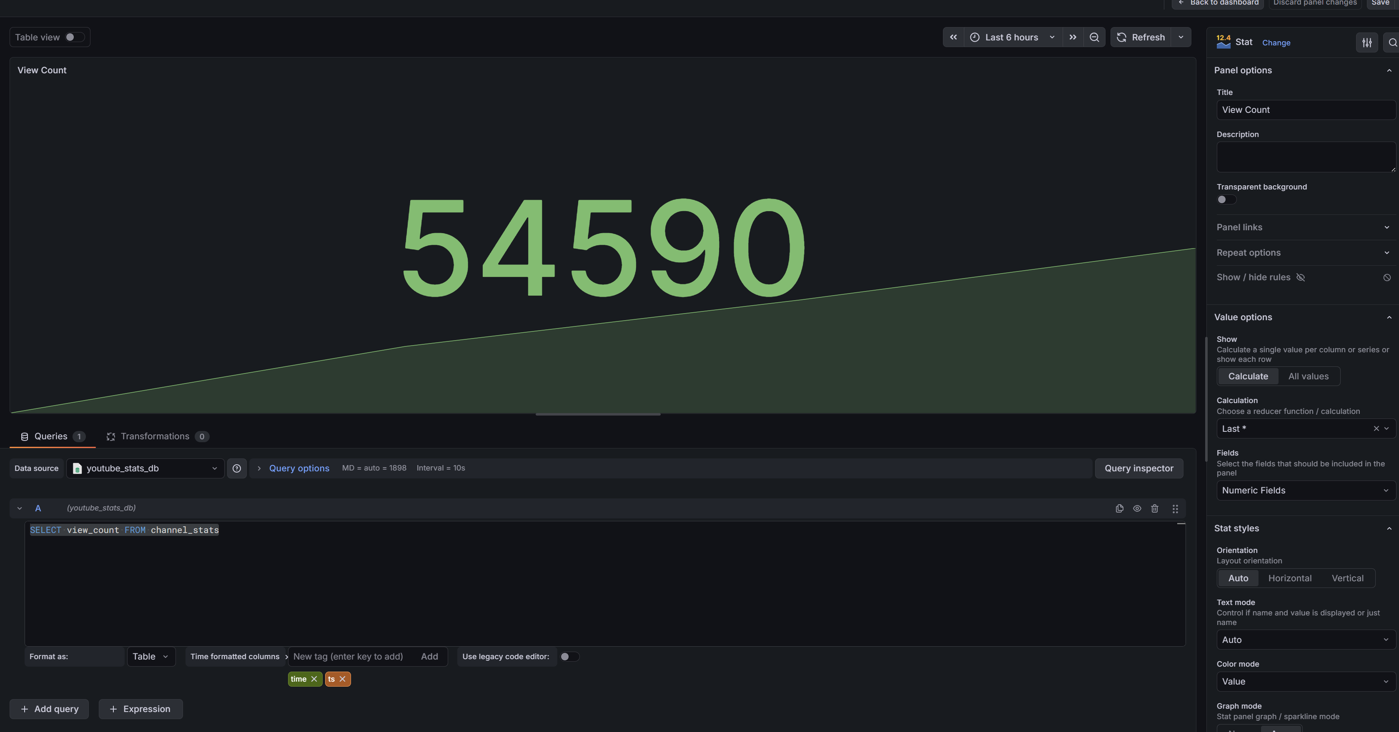Screen dimensions: 1399x732
Task: Toggle the Table view switch
Action: click(x=74, y=37)
